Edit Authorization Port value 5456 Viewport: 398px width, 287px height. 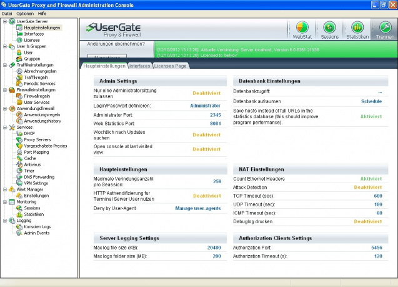[x=377, y=248]
